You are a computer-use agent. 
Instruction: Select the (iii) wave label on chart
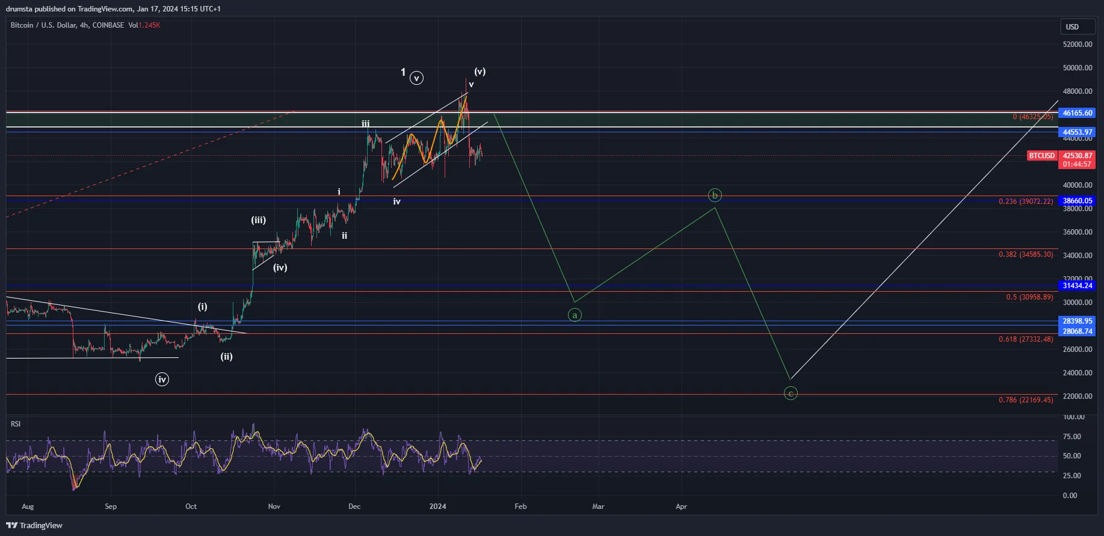[x=258, y=220]
